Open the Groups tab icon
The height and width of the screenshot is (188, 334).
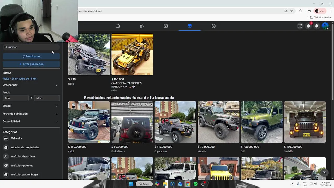[x=213, y=26]
